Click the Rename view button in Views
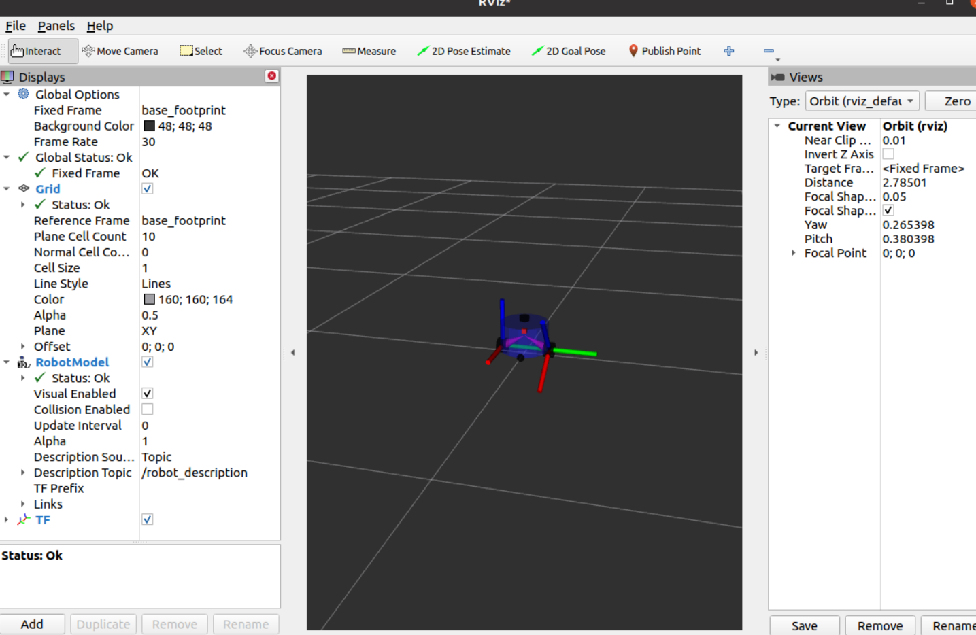 [949, 625]
